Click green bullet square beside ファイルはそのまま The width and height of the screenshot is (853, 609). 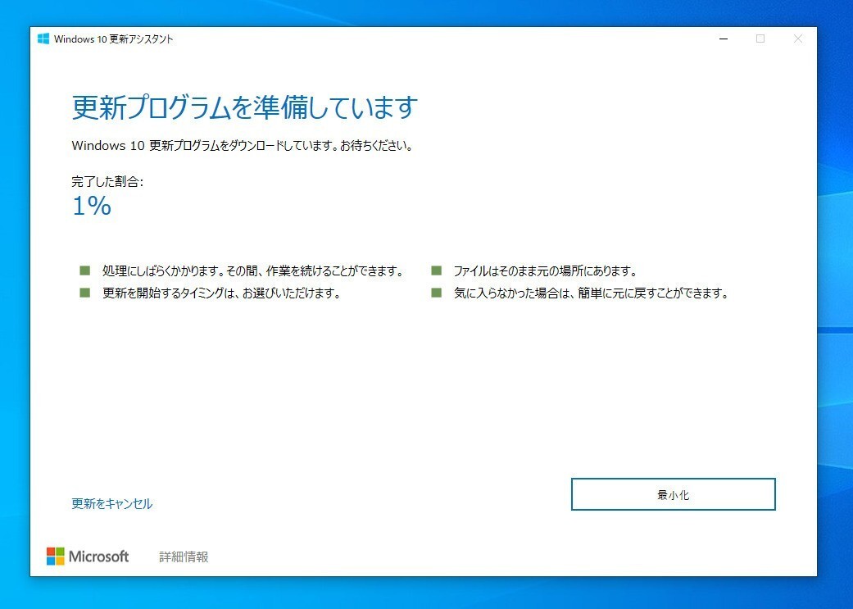pos(436,270)
